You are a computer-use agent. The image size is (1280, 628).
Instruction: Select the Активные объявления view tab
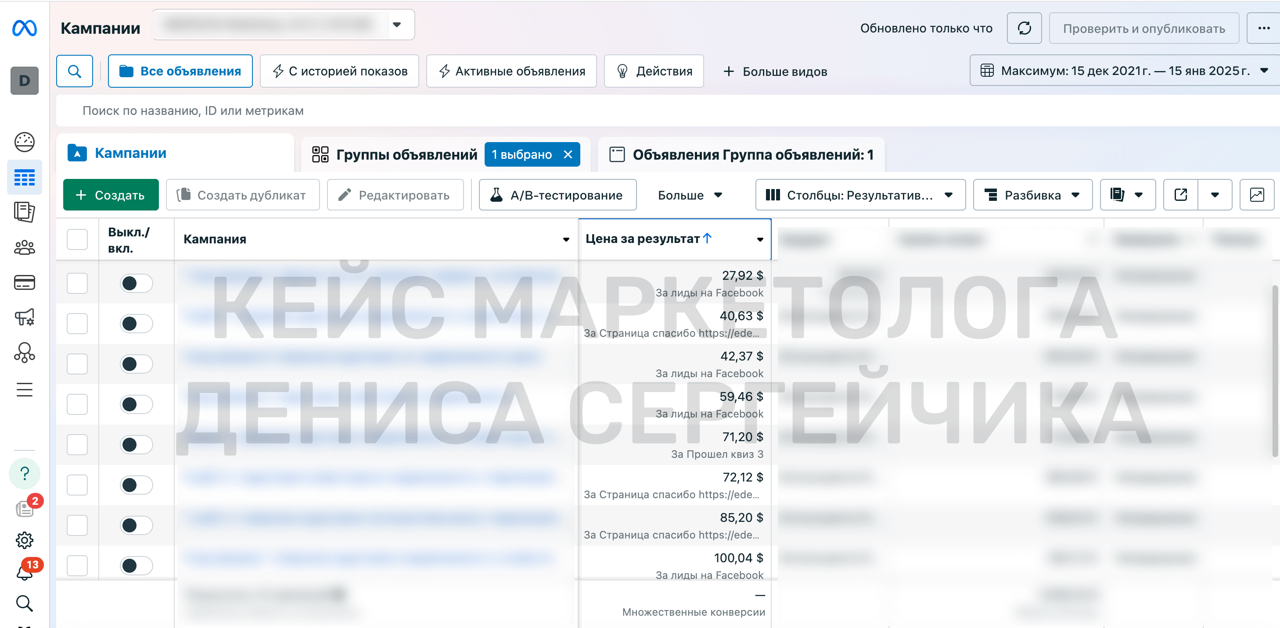point(511,71)
